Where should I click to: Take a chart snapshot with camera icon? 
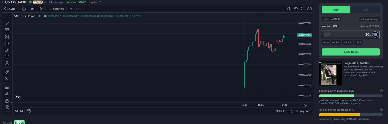(x=310, y=9)
